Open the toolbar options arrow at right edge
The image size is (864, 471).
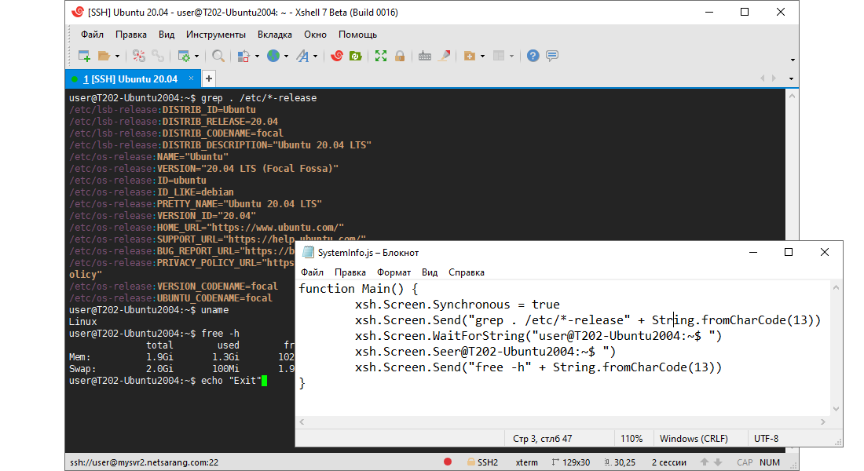coord(793,60)
